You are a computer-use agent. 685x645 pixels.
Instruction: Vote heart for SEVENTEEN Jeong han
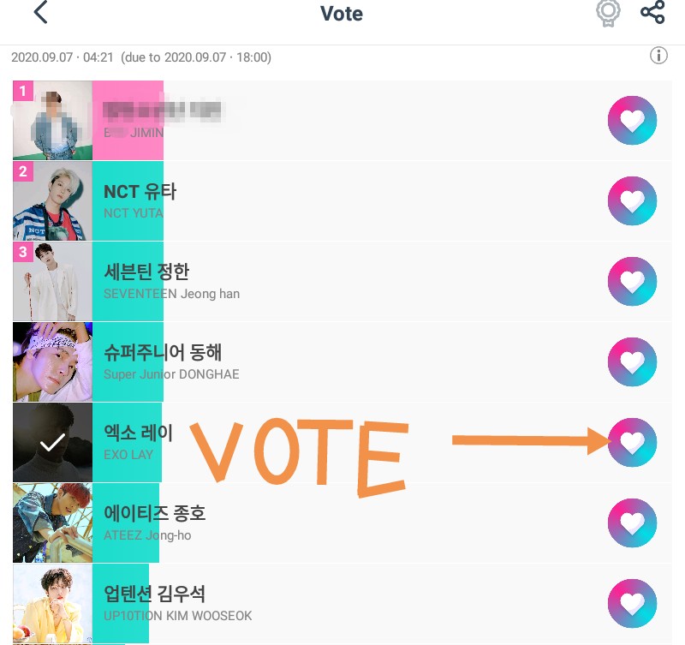point(632,282)
